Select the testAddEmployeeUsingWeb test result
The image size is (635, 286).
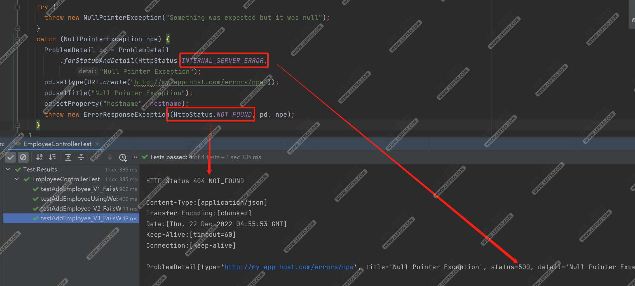click(x=79, y=199)
